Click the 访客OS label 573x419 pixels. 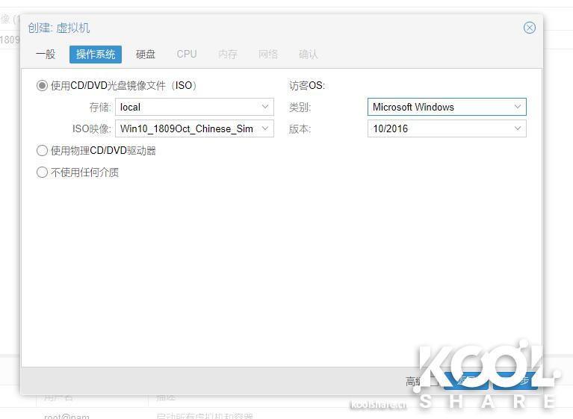point(307,85)
